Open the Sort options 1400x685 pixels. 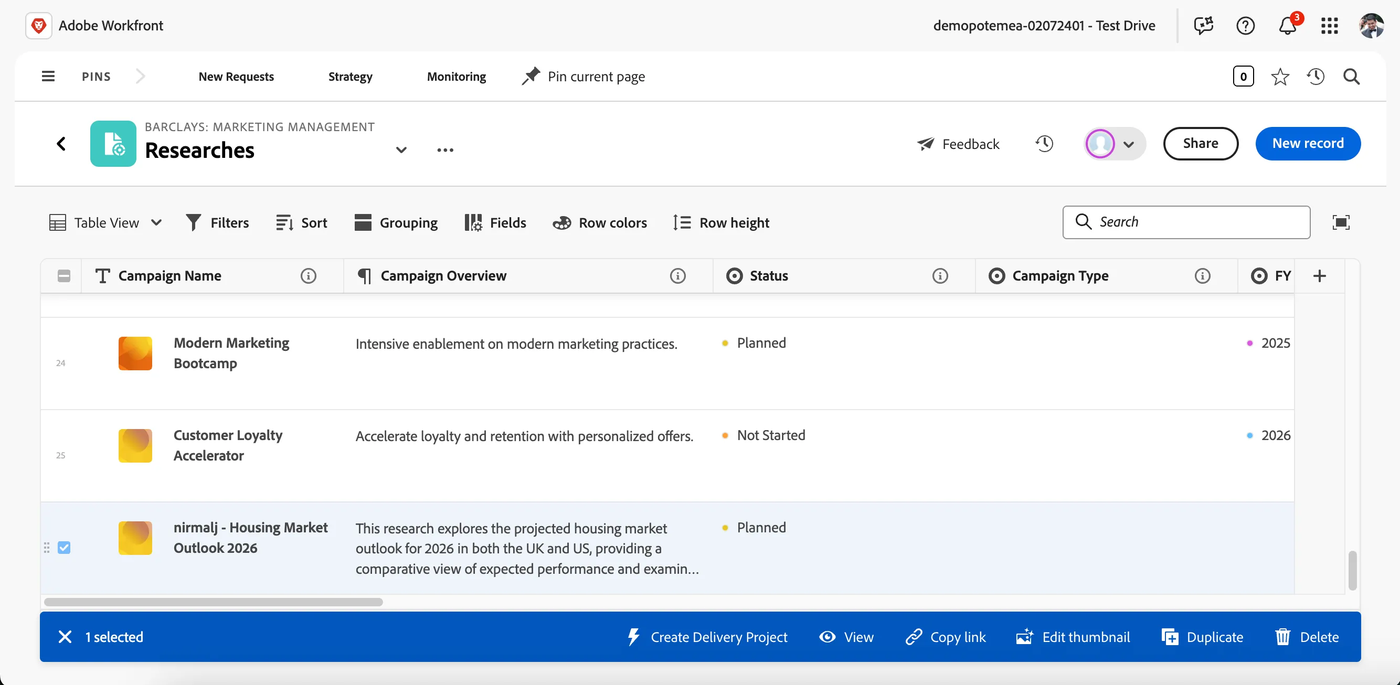click(302, 223)
